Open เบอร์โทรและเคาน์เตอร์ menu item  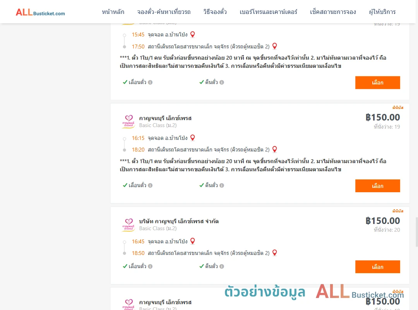coord(269,12)
